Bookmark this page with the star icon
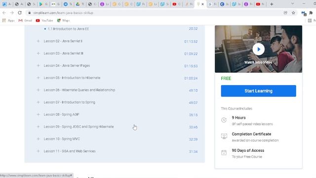This screenshot has width=316, height=178. pyautogui.click(x=293, y=13)
